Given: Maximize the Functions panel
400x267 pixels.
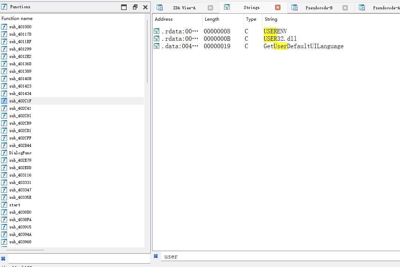Looking at the screenshot, I should [124, 7].
